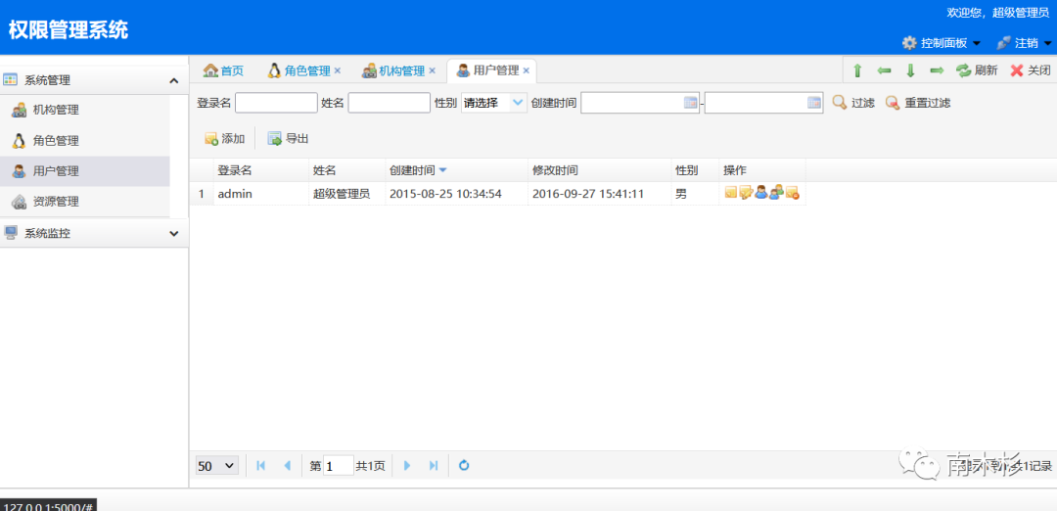This screenshot has width=1057, height=511.
Task: Open the 控制面板 dropdown menu
Action: 942,43
